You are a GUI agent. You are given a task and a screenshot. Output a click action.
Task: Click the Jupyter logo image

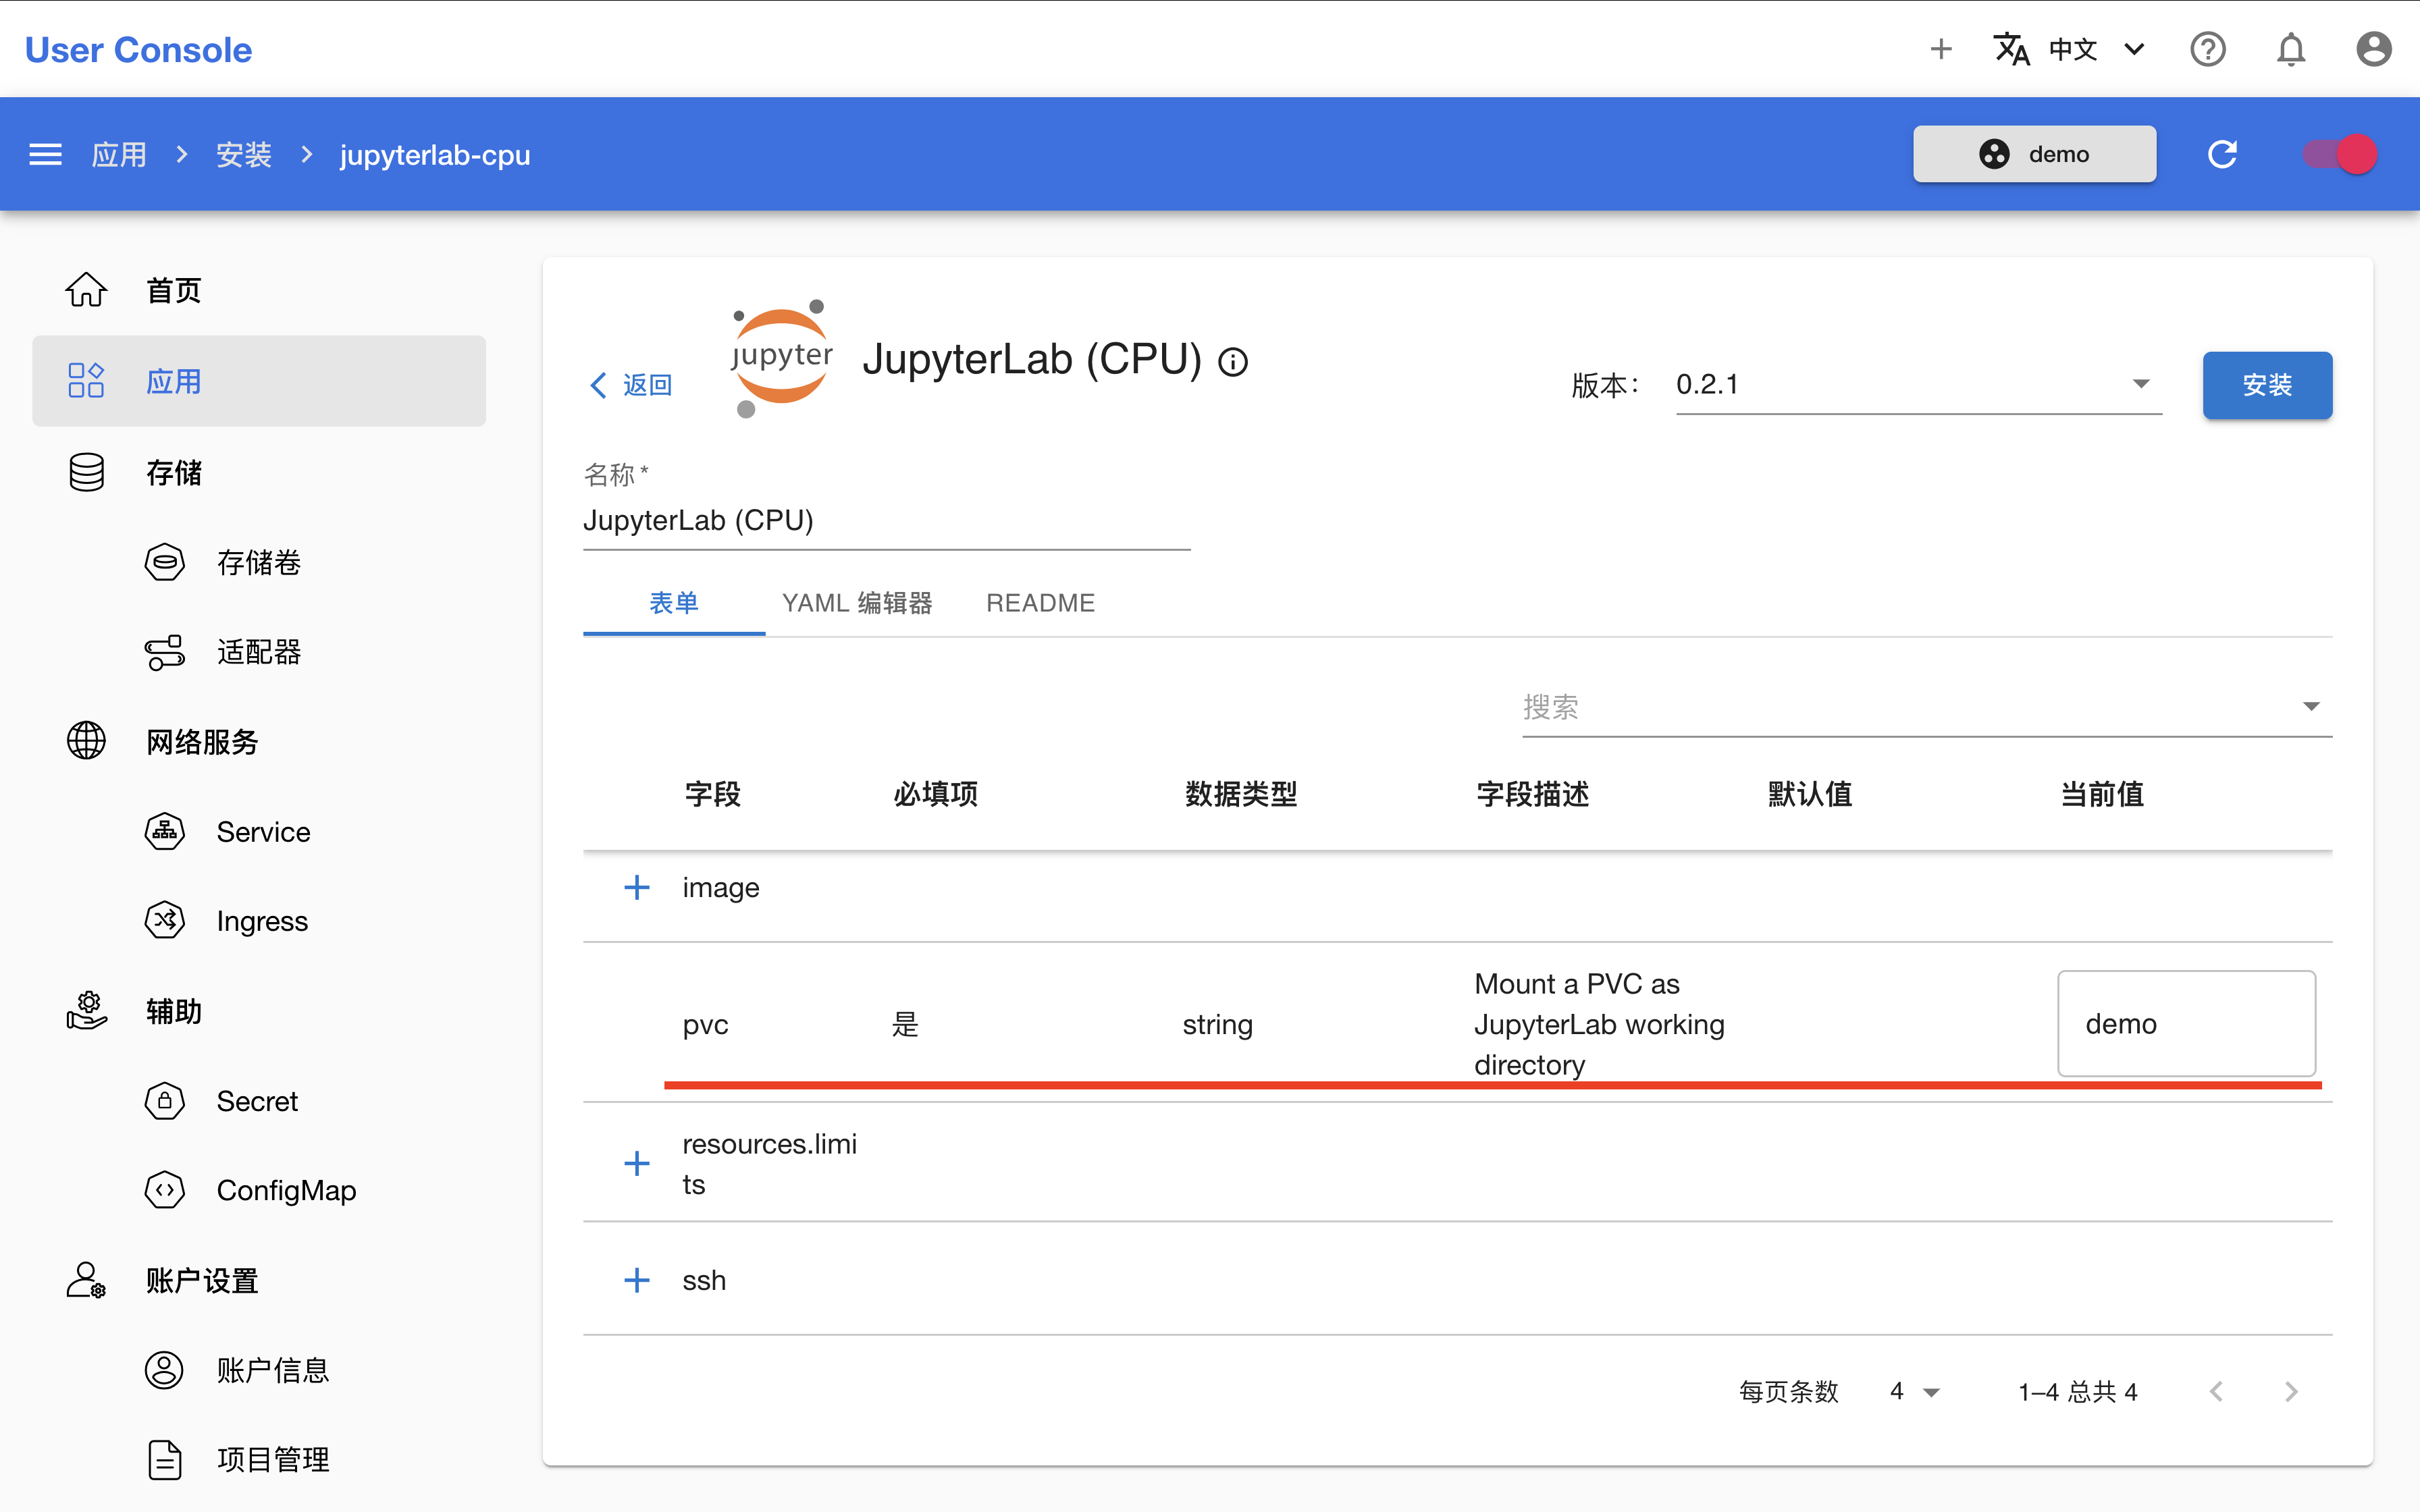[x=781, y=358]
